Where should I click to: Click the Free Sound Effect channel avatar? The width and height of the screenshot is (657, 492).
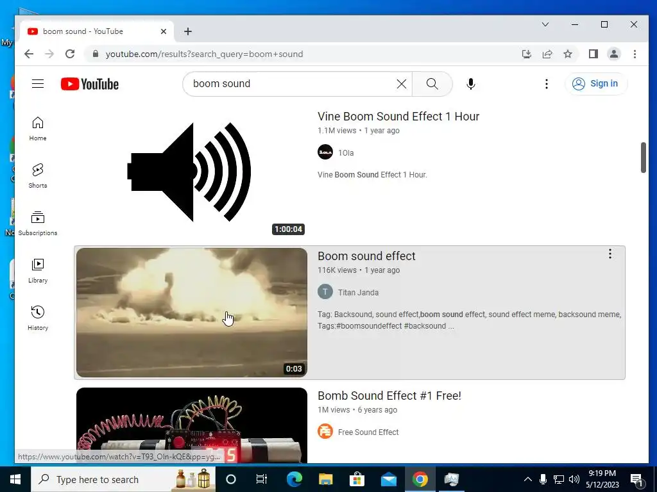click(x=325, y=431)
